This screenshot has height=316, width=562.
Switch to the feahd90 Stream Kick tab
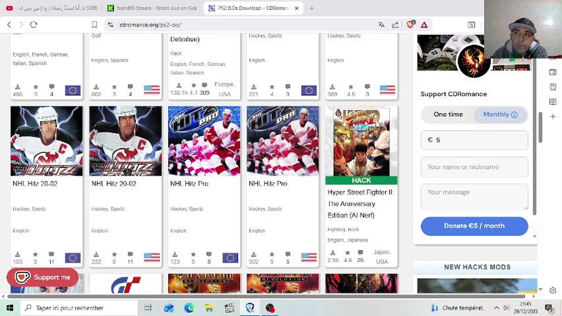coord(153,8)
